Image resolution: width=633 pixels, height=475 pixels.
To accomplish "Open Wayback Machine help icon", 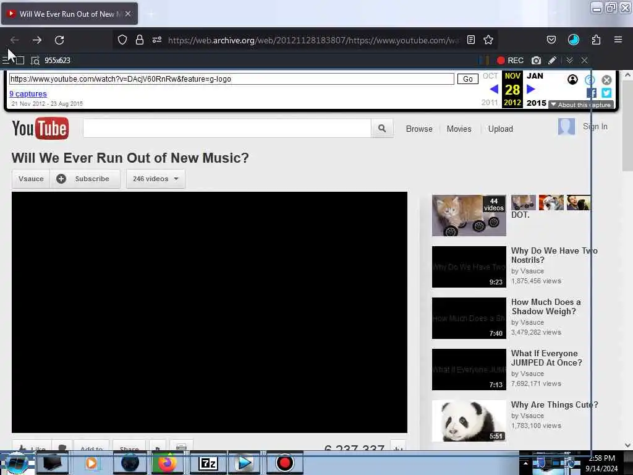I will point(590,80).
